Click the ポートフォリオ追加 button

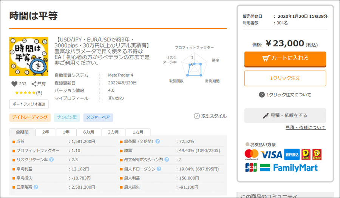click(29, 104)
